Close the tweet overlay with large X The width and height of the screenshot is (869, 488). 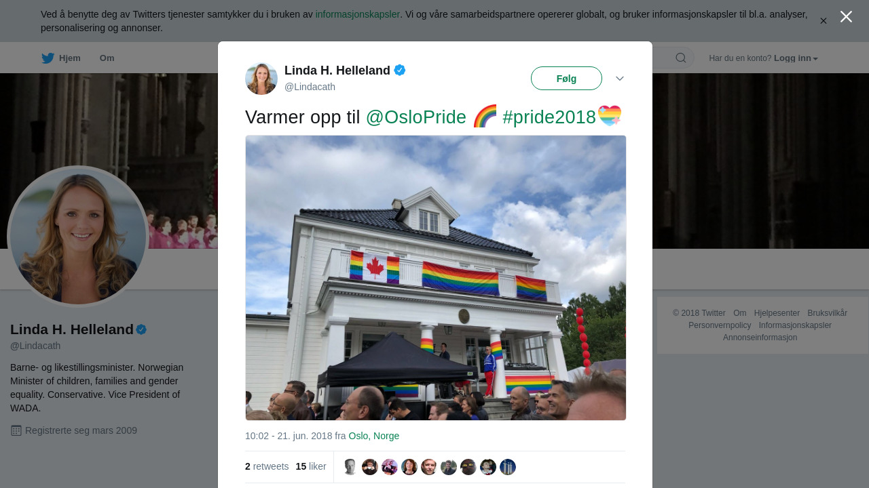point(846,17)
